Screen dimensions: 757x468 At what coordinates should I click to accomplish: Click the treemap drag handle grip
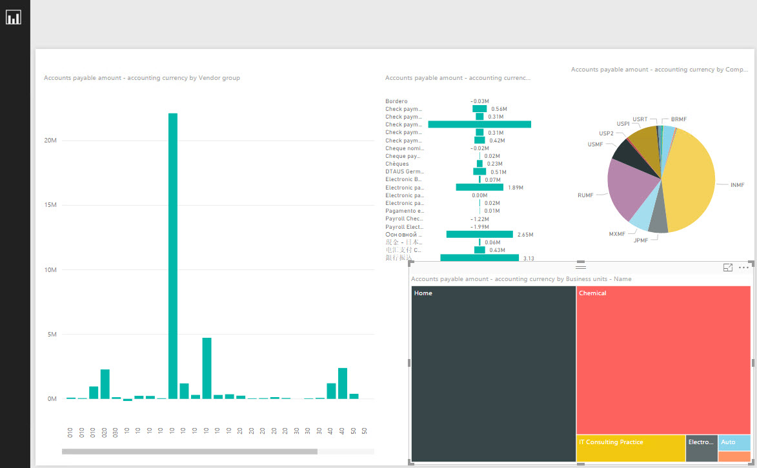tap(580, 267)
